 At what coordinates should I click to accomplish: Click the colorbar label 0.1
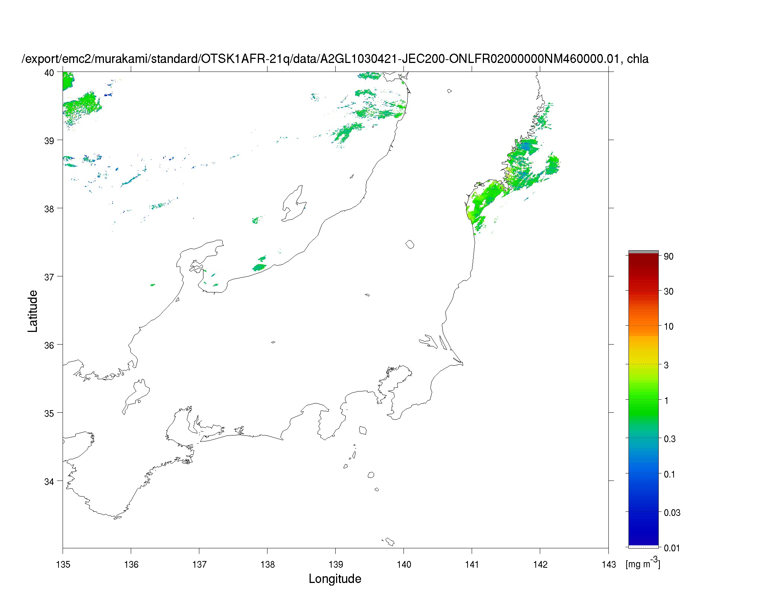(670, 474)
